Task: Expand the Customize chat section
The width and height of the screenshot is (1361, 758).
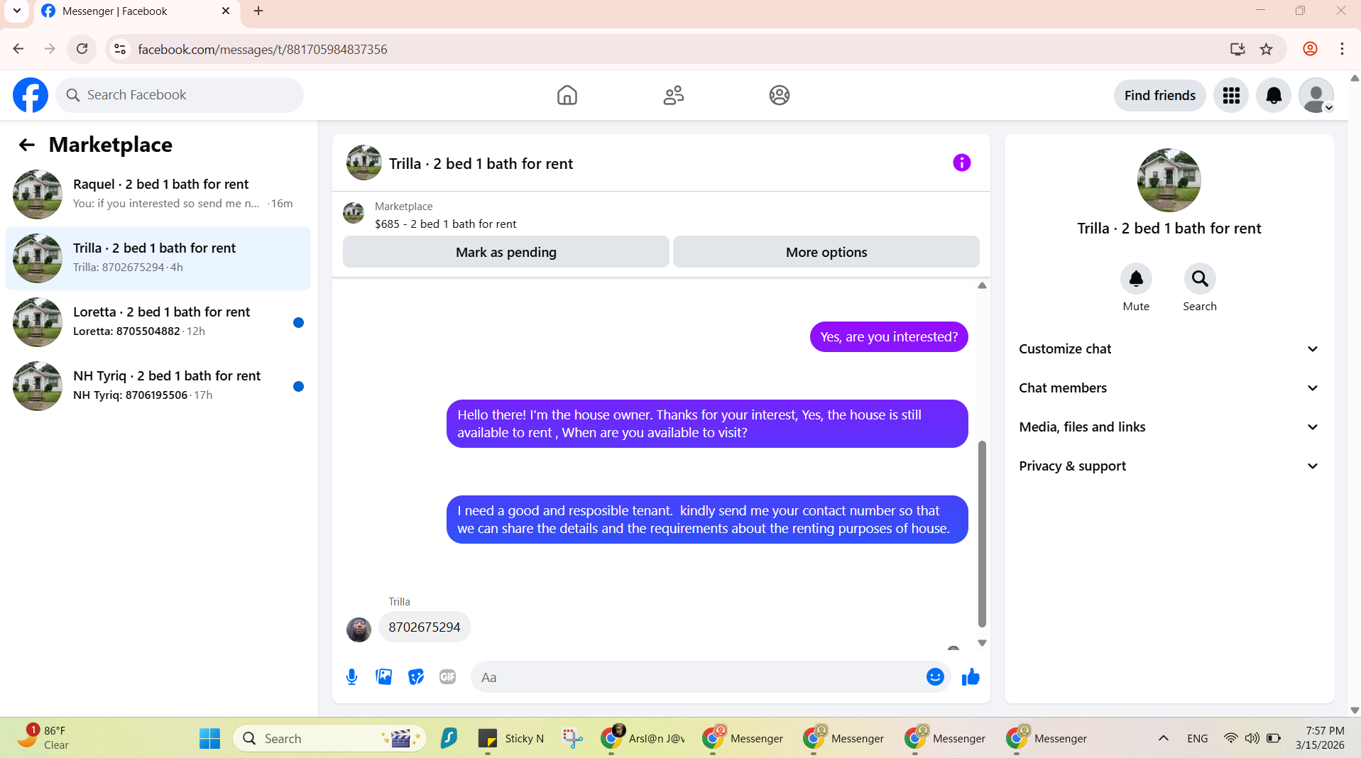Action: pos(1169,349)
